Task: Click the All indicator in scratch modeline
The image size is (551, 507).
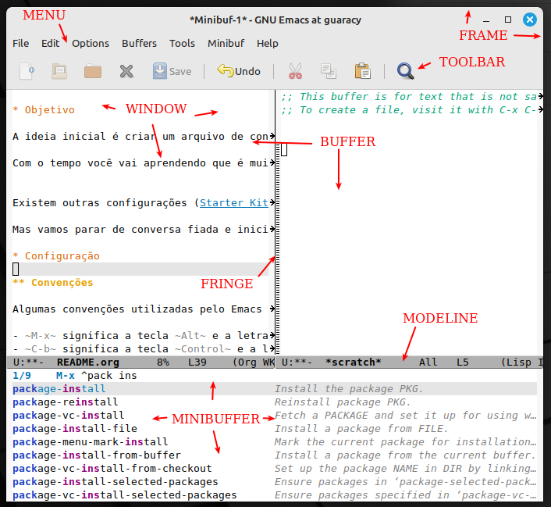Action: [x=428, y=362]
